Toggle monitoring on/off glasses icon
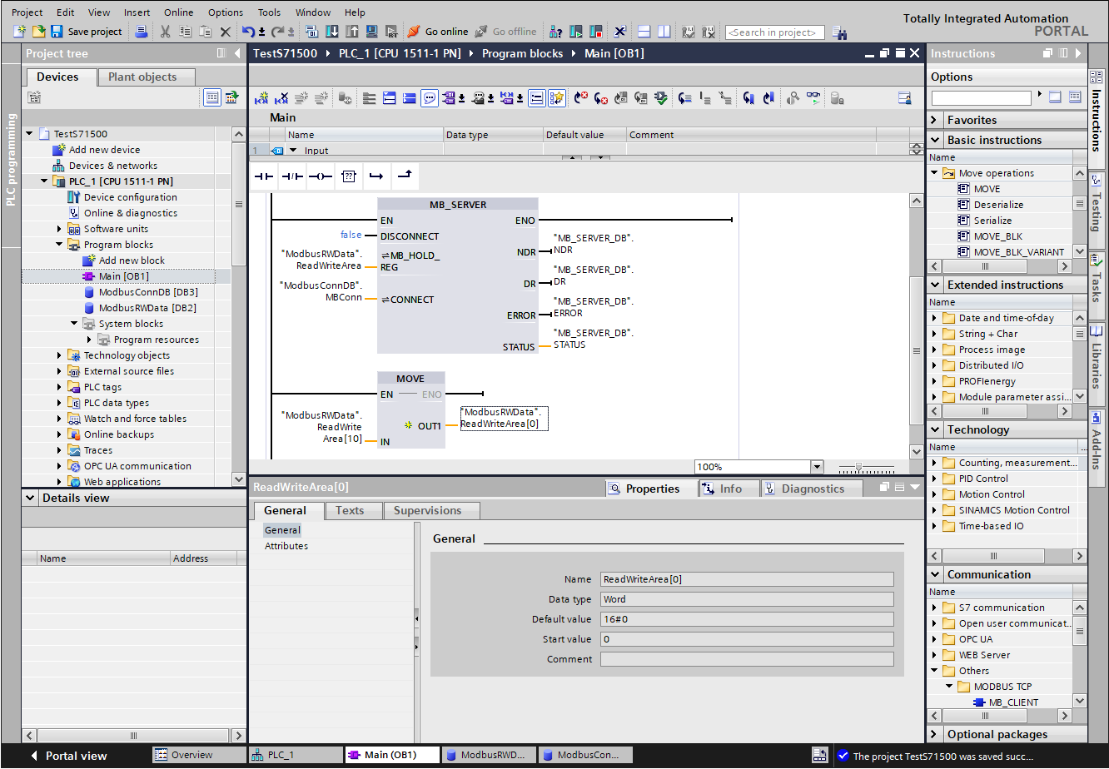The image size is (1109, 769). (x=813, y=98)
